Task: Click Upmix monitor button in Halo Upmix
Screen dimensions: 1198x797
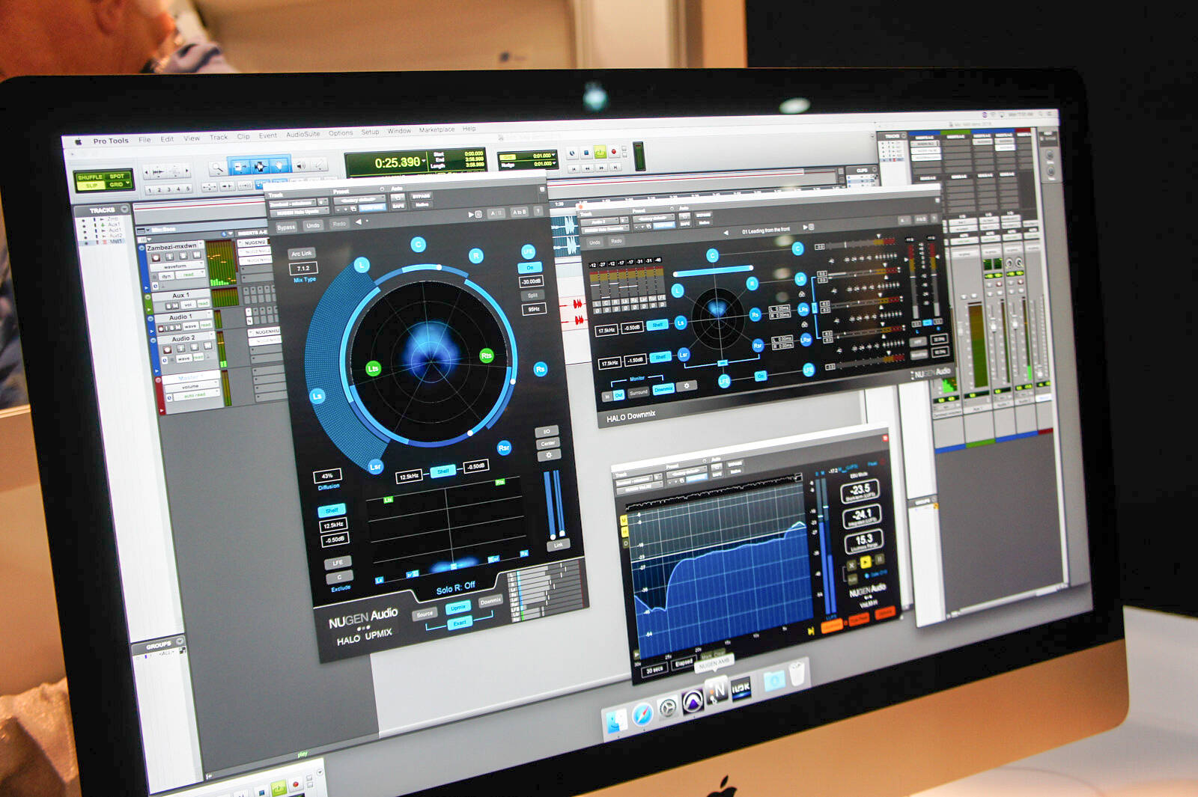Action: click(457, 607)
